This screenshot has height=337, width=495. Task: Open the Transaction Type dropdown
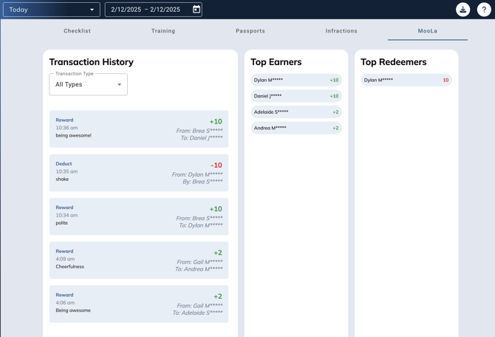(x=88, y=84)
